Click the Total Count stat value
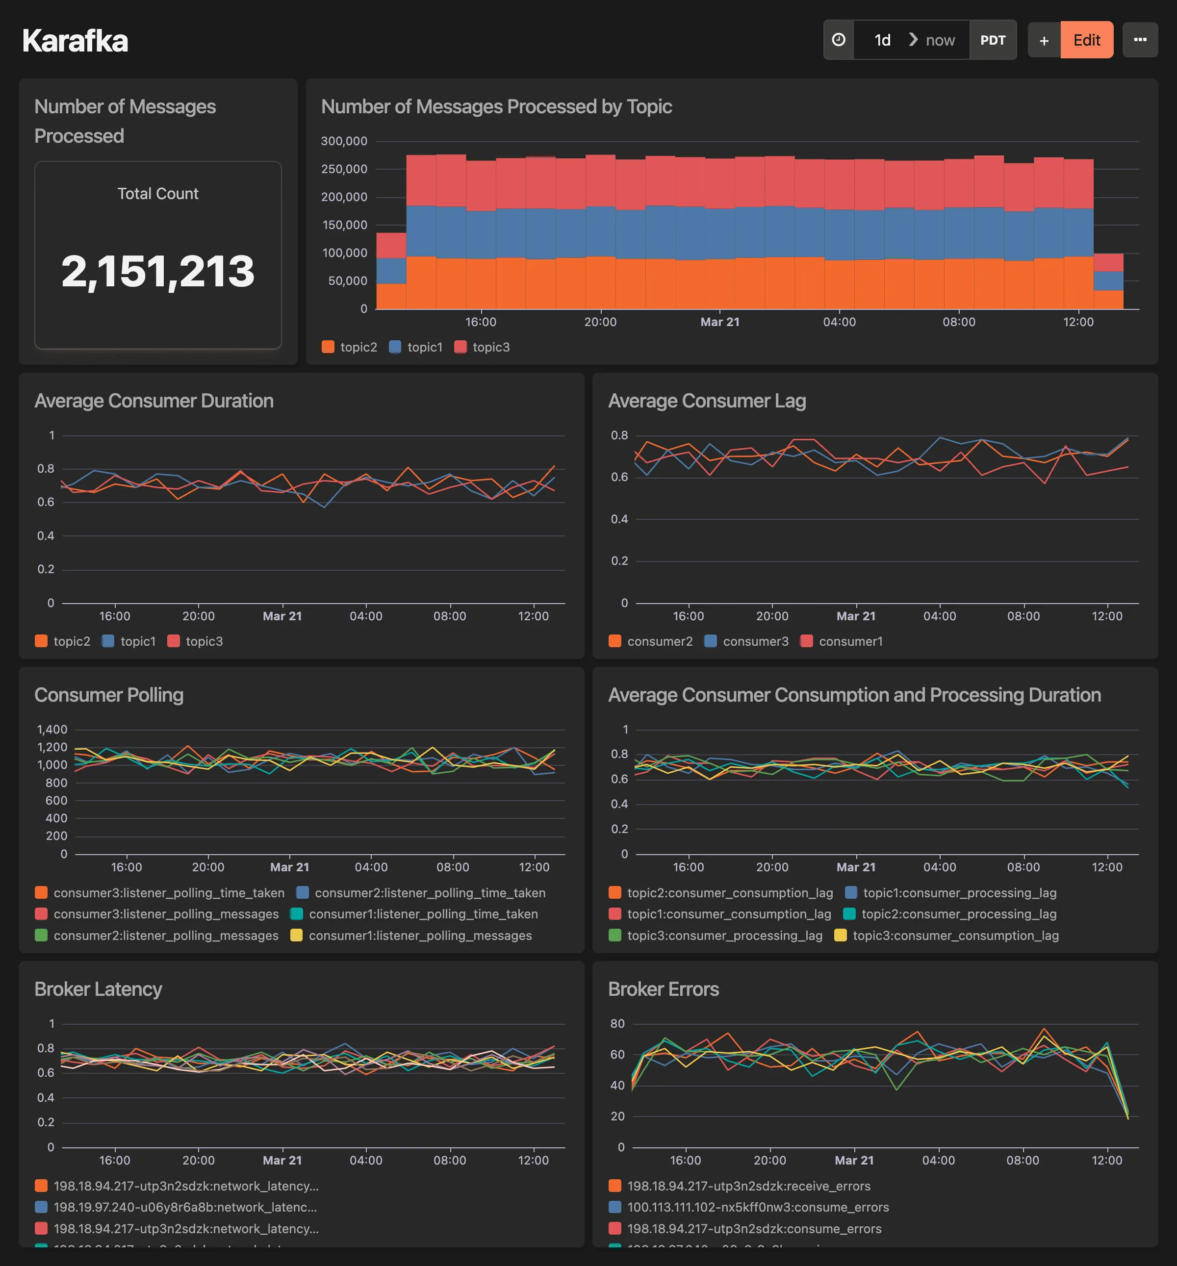 158,272
